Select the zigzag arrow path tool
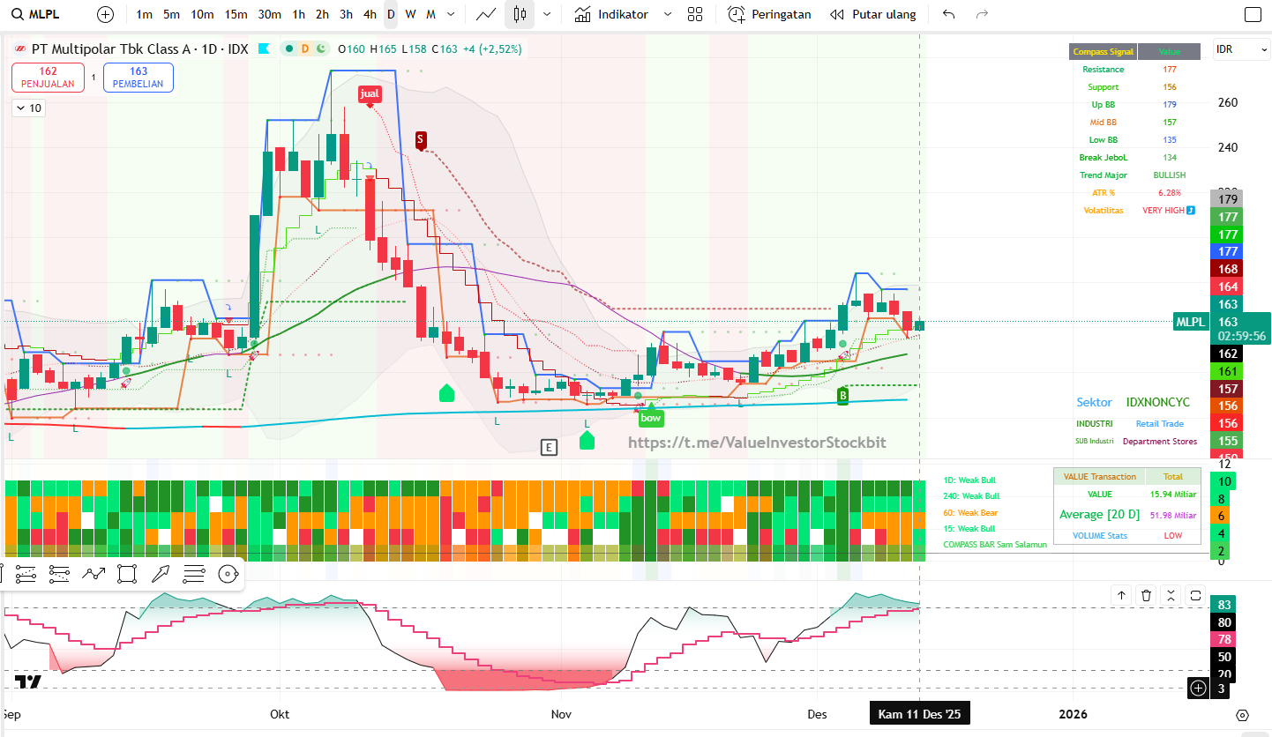 pos(94,575)
